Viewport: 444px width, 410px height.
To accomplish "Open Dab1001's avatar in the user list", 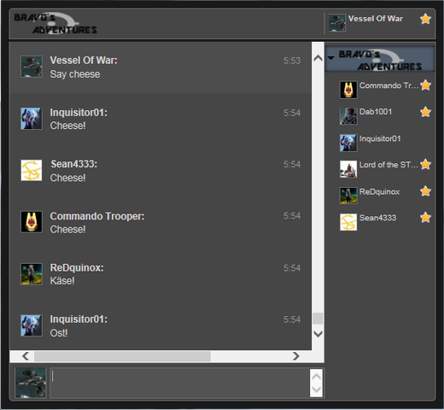I will click(348, 116).
